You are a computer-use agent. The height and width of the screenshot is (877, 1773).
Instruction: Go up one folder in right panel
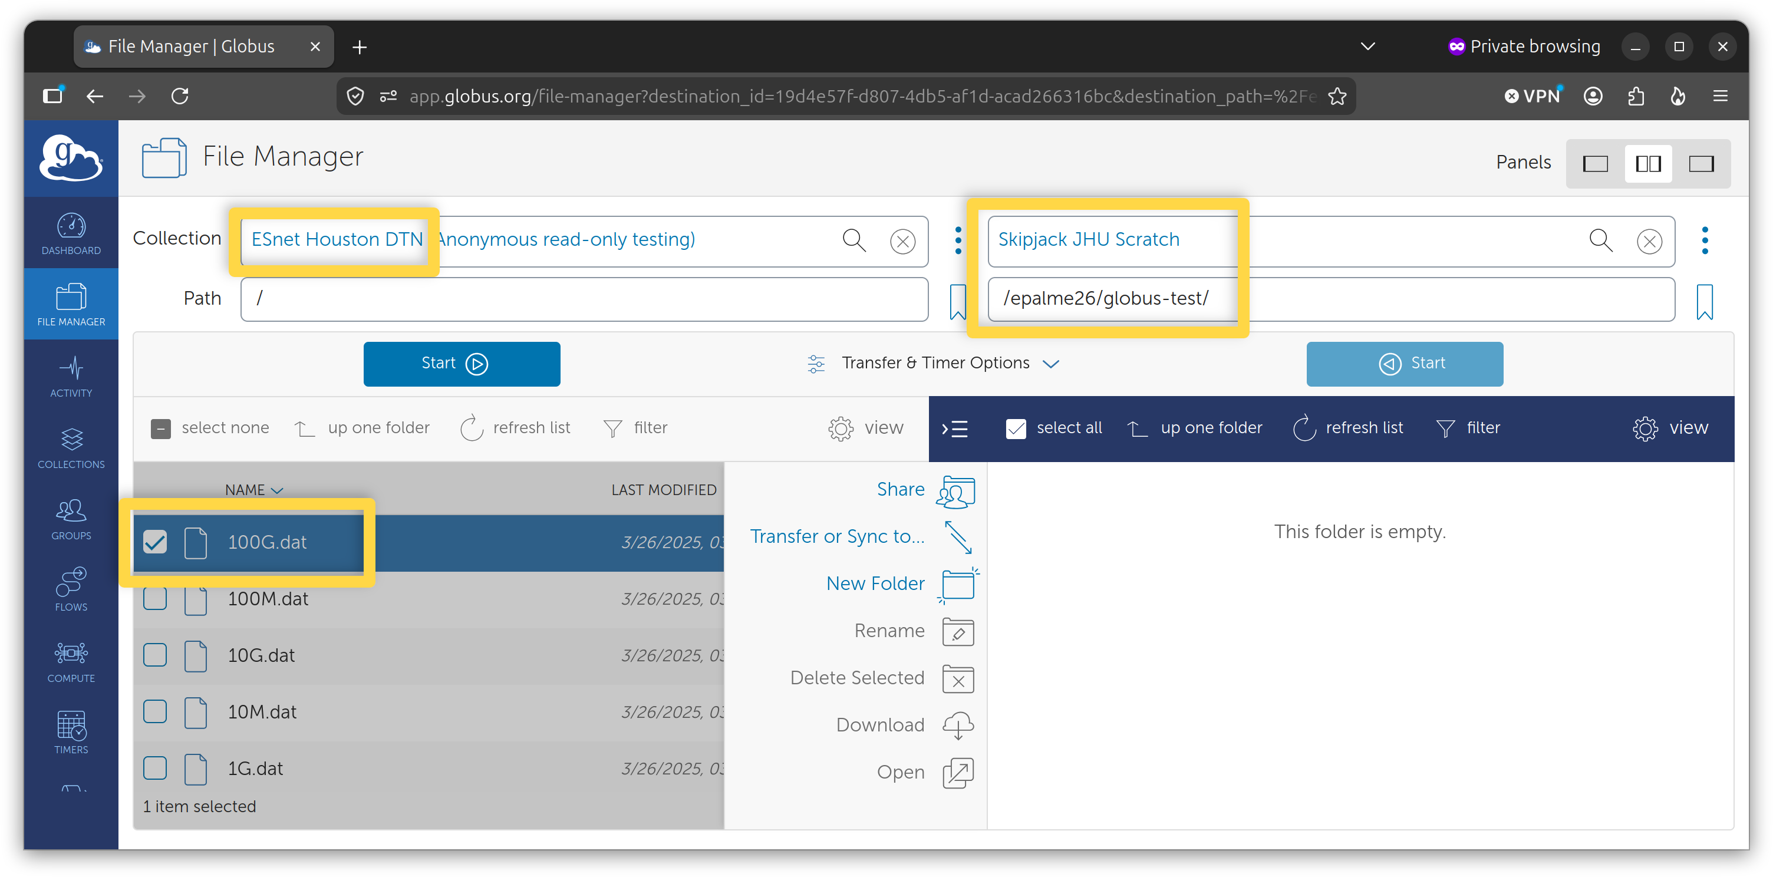tap(1194, 428)
